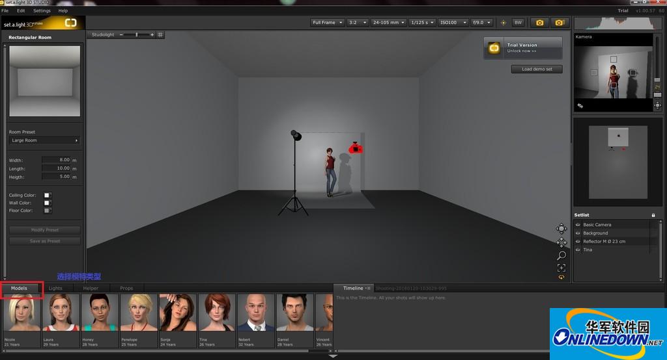Open the ISO100 dropdown
This screenshot has height=360, width=667.
tap(453, 23)
